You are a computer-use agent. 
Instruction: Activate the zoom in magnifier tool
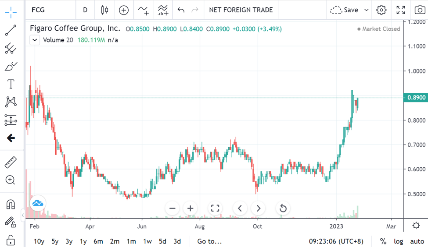point(11,180)
